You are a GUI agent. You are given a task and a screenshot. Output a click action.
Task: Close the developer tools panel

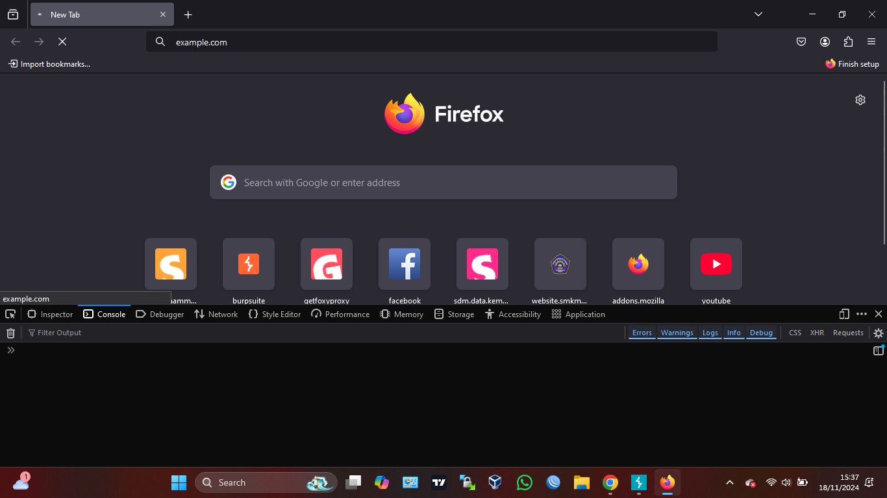point(879,314)
